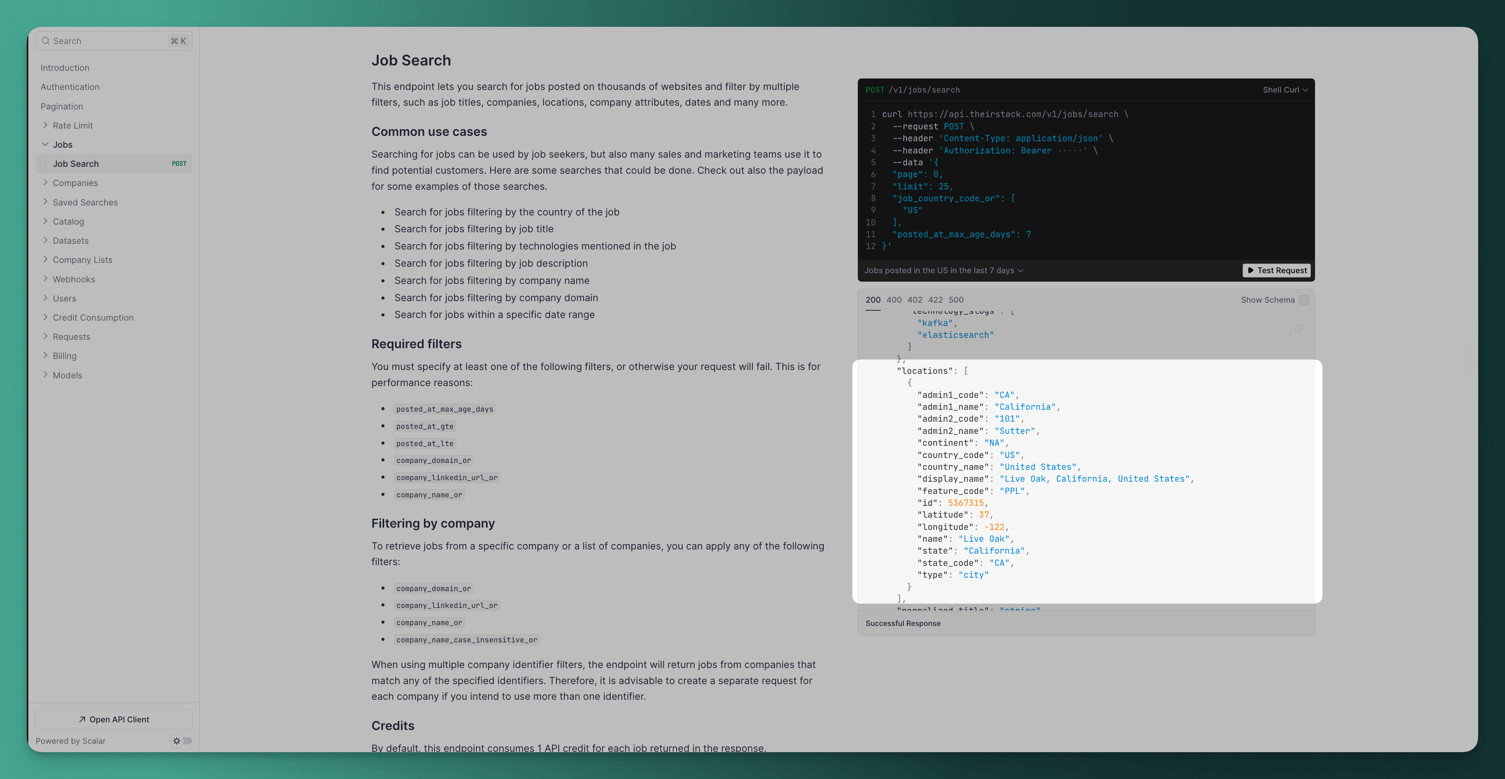Click the search magnifier icon
This screenshot has height=779, width=1505.
point(46,41)
